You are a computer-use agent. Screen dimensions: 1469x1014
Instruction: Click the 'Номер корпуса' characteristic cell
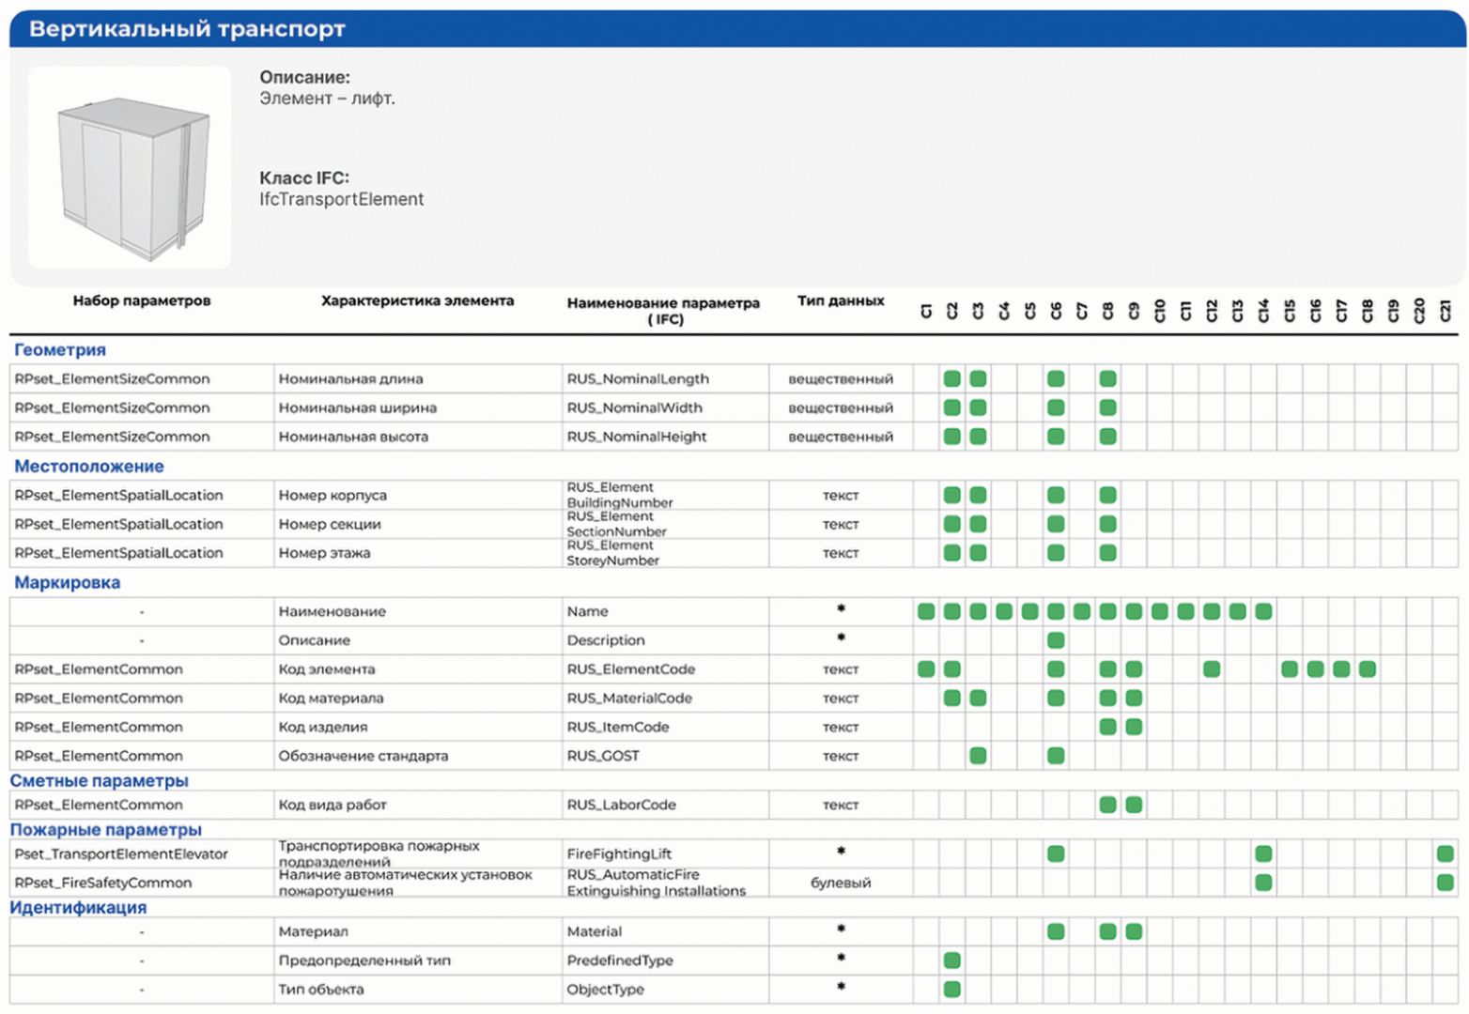click(418, 495)
